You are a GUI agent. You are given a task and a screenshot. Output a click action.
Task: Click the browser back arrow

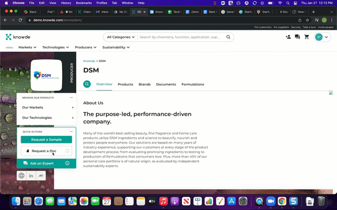tap(5, 20)
